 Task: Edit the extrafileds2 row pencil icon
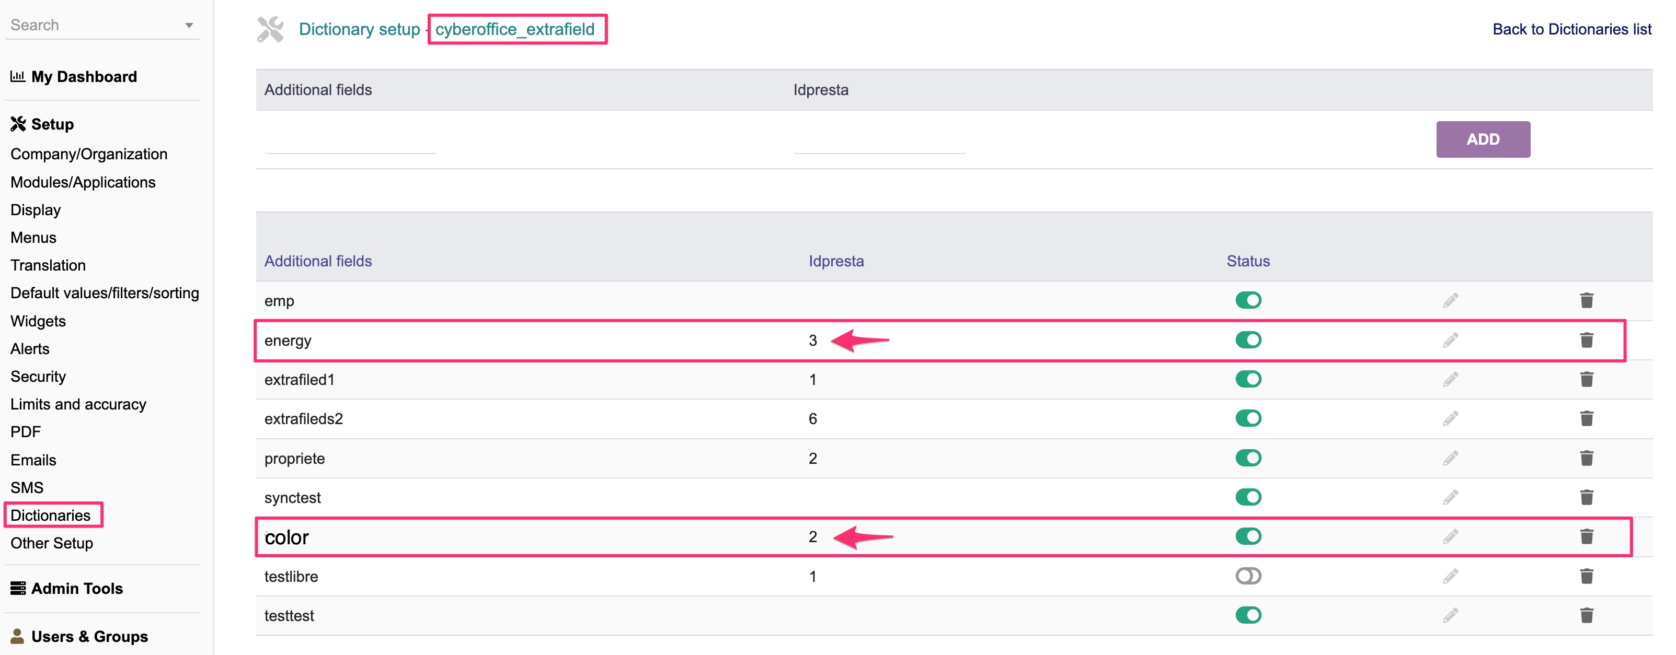1450,418
